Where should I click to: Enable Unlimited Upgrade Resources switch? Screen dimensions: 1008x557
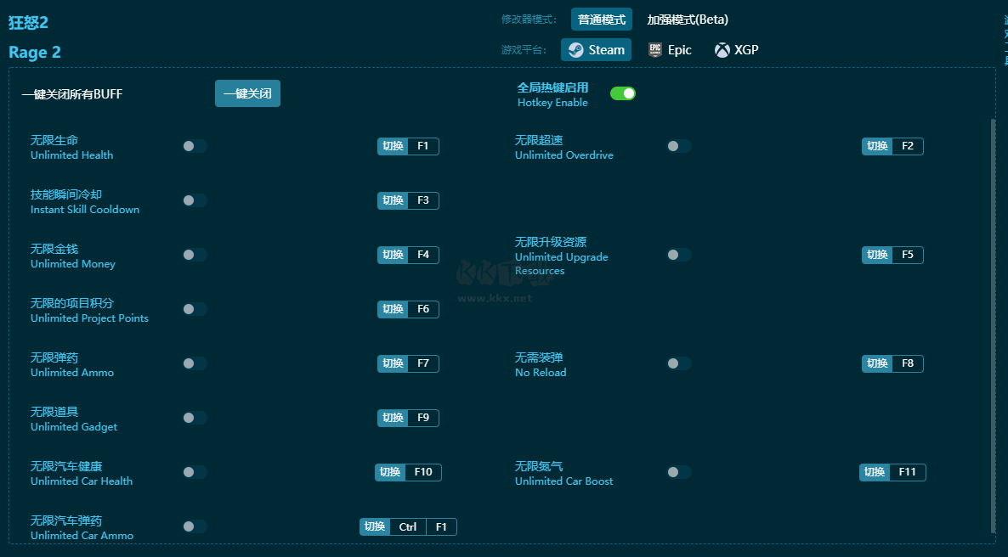679,255
